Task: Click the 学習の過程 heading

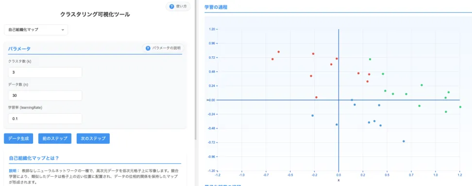Action: (x=216, y=7)
